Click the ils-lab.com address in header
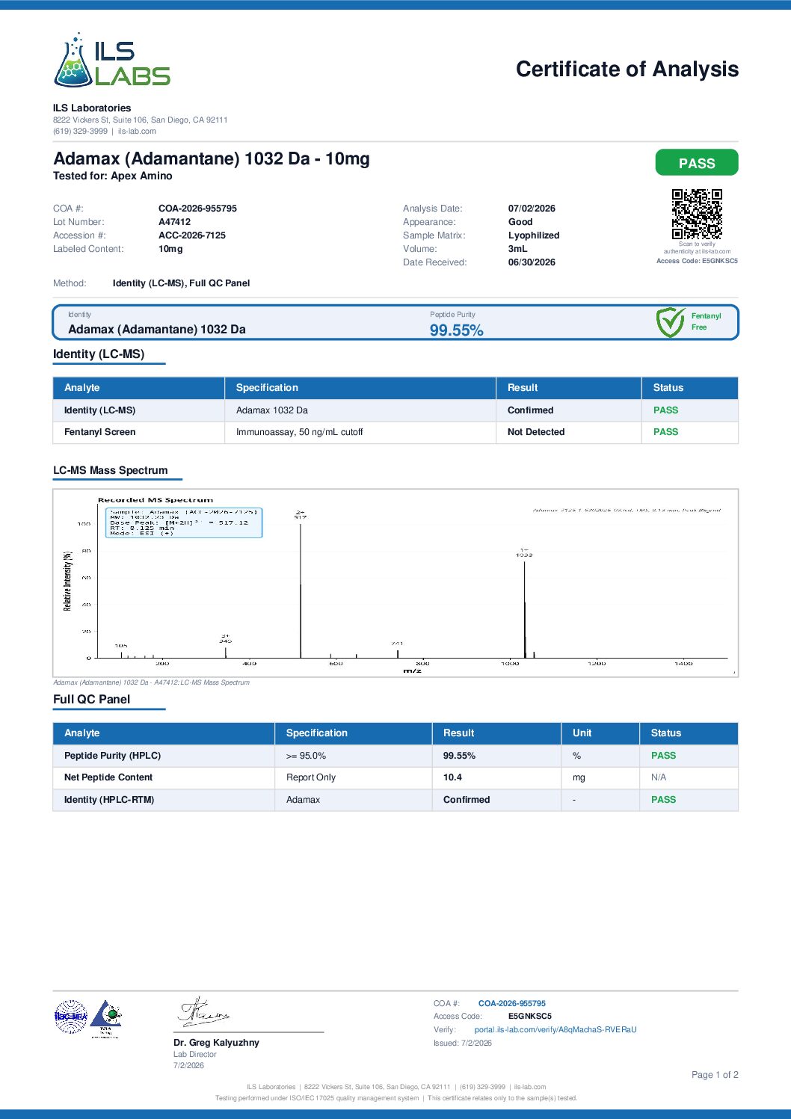 pos(137,131)
